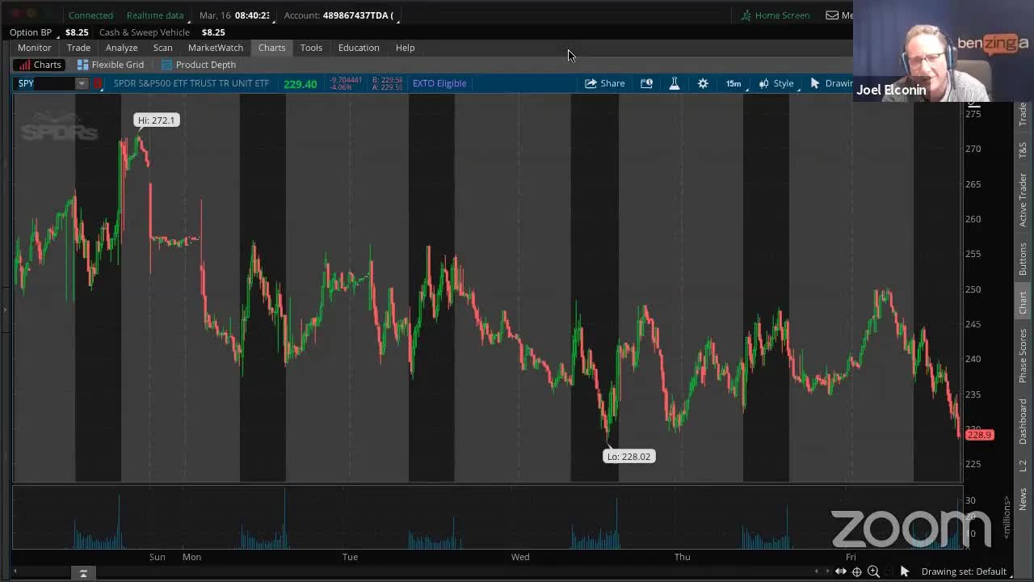This screenshot has height=582, width=1034.
Task: Open the MarketWatch tab
Action: [x=216, y=48]
